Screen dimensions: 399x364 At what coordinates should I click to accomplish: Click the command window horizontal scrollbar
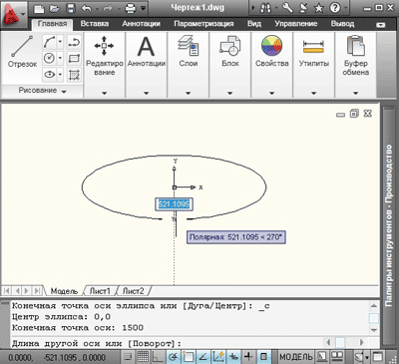[x=345, y=342]
